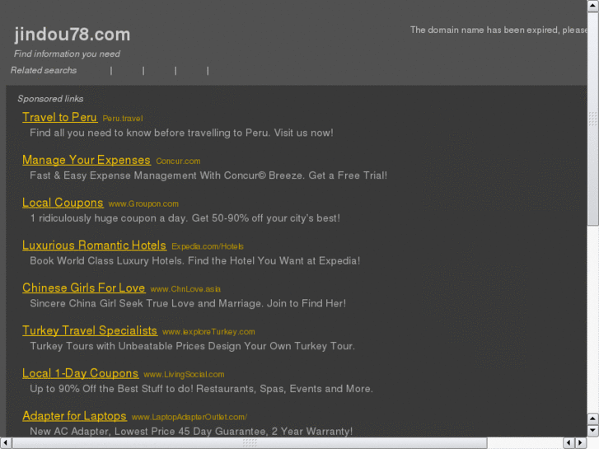Screen dimensions: 599x449
Task: Open the Manage Your Expenses link
Action: pos(87,160)
